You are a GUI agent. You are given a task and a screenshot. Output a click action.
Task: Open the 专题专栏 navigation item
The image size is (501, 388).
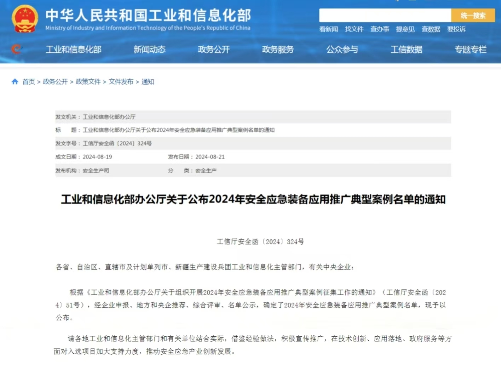pos(470,50)
